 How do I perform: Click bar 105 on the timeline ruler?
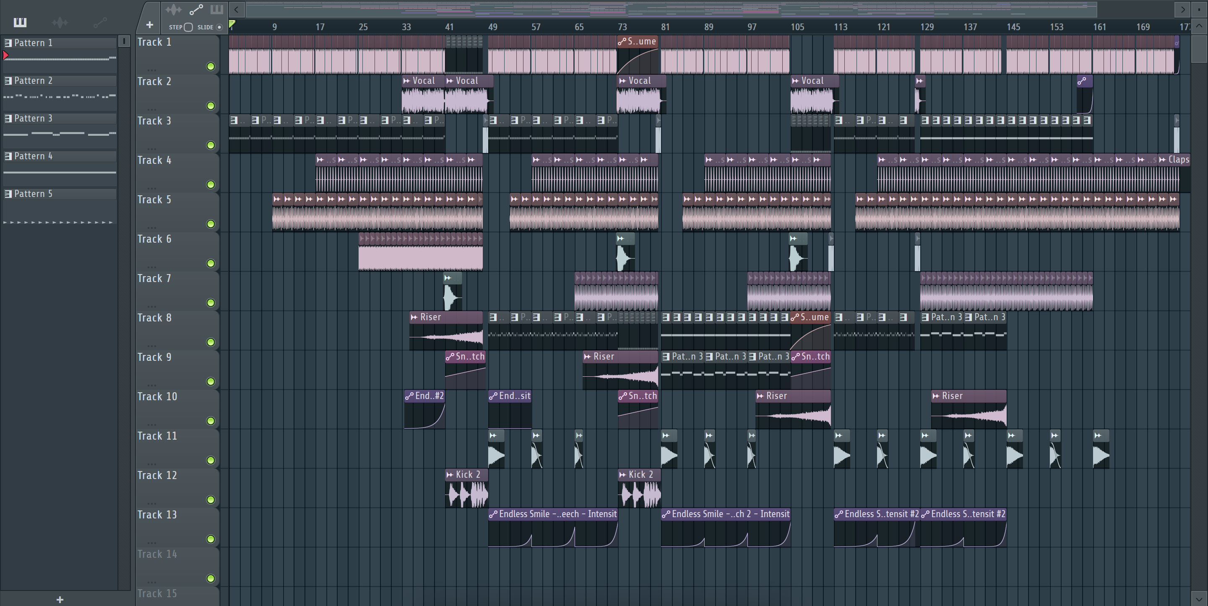pos(797,27)
